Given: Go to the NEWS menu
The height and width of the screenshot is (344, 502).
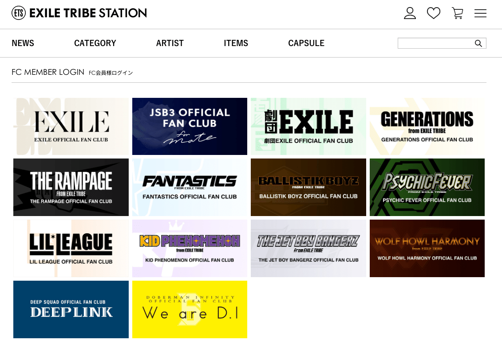Looking at the screenshot, I should pos(23,43).
